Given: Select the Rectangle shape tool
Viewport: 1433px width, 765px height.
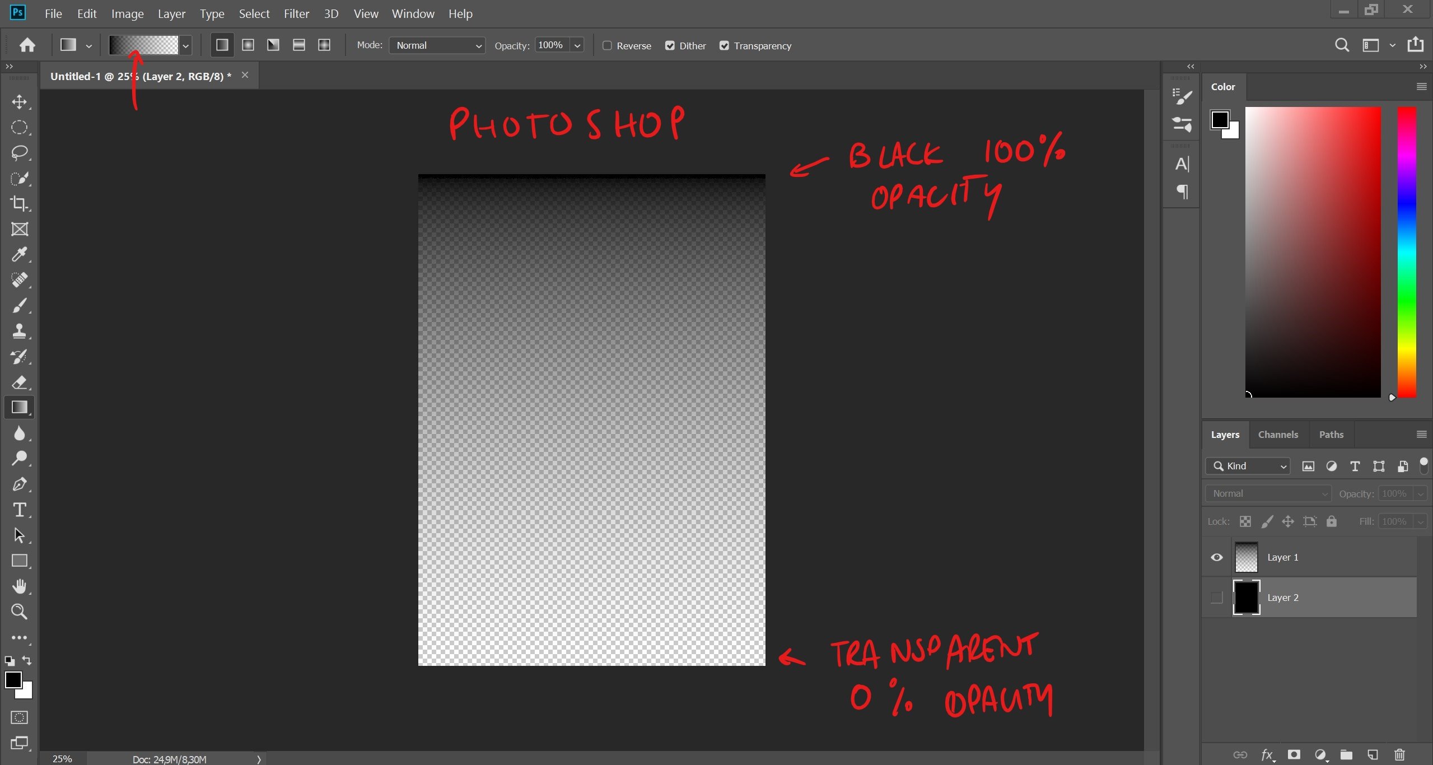Looking at the screenshot, I should tap(20, 561).
